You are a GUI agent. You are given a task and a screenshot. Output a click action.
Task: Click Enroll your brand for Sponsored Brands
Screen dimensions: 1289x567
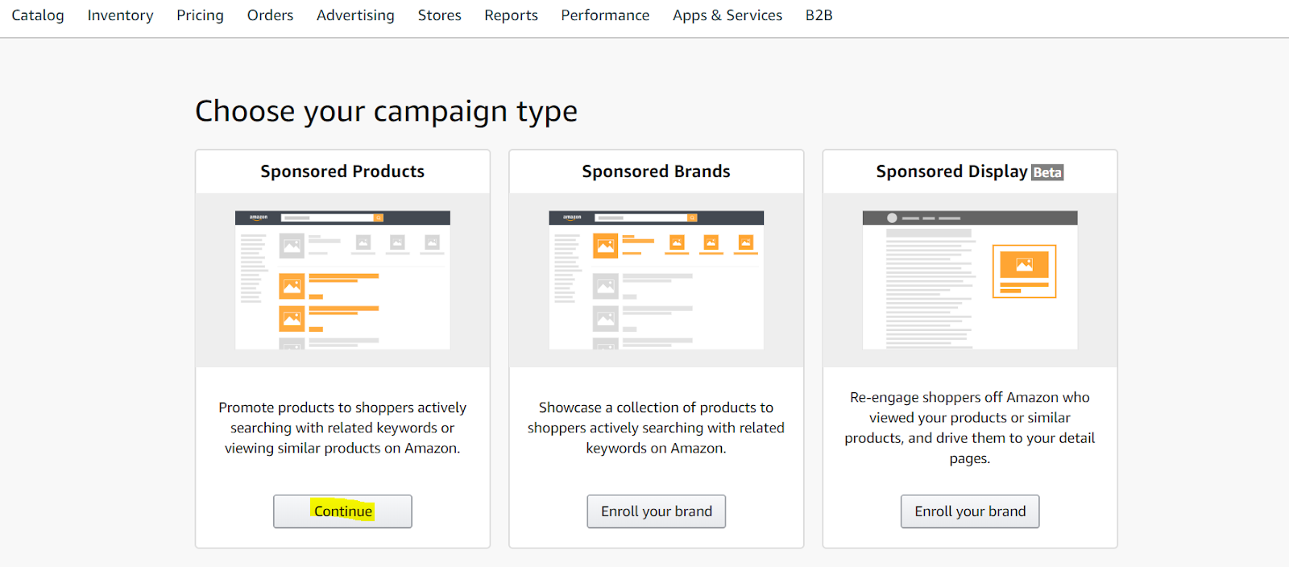tap(657, 511)
